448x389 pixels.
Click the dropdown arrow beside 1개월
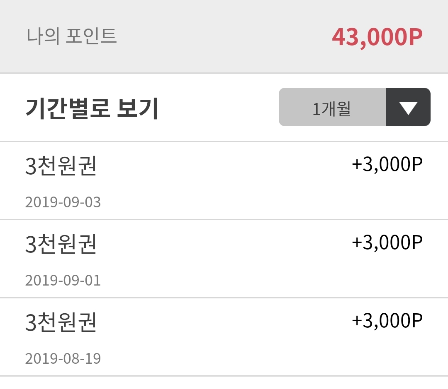tap(408, 107)
